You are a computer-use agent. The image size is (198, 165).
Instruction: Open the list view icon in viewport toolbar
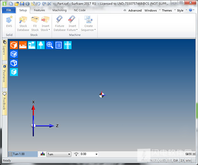(x=59, y=45)
